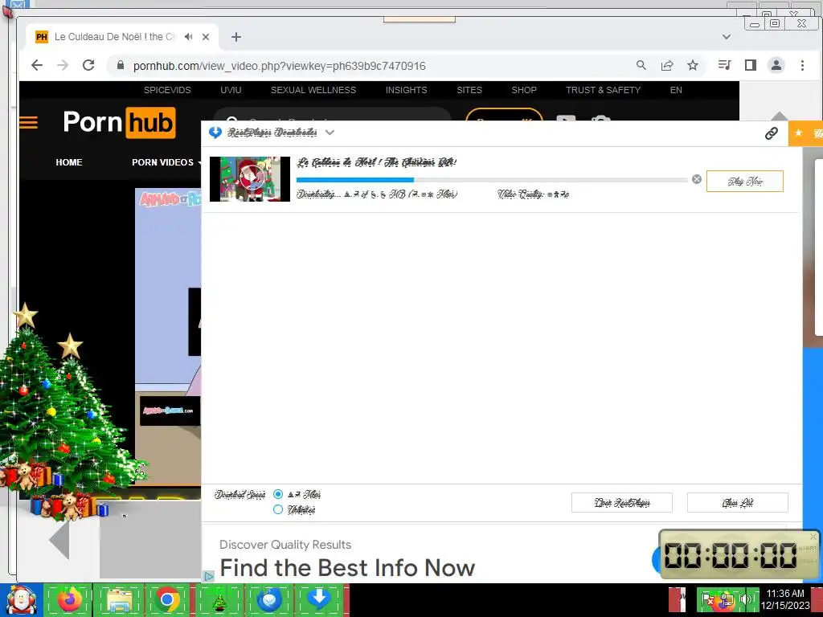Click the address bar URL field

coord(367,66)
